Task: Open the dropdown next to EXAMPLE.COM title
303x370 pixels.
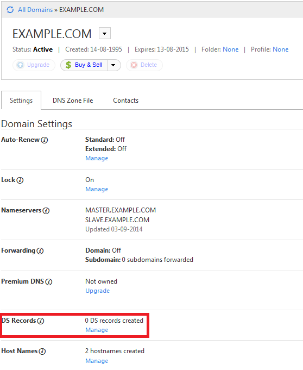Action: point(105,33)
